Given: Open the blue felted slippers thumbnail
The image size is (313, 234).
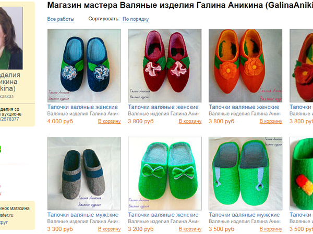Looking at the screenshot, I should coord(84,66).
